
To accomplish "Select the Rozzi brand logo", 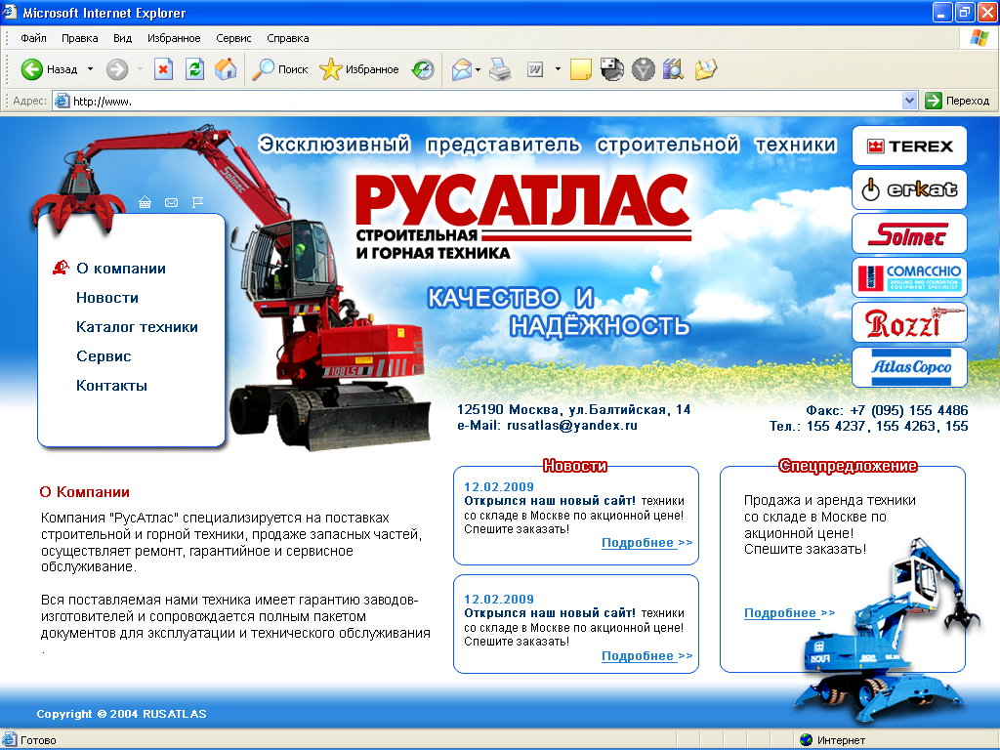I will (909, 322).
